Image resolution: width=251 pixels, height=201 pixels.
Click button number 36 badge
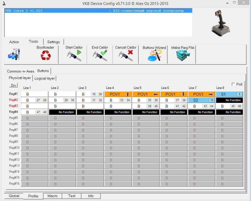tap(156, 100)
